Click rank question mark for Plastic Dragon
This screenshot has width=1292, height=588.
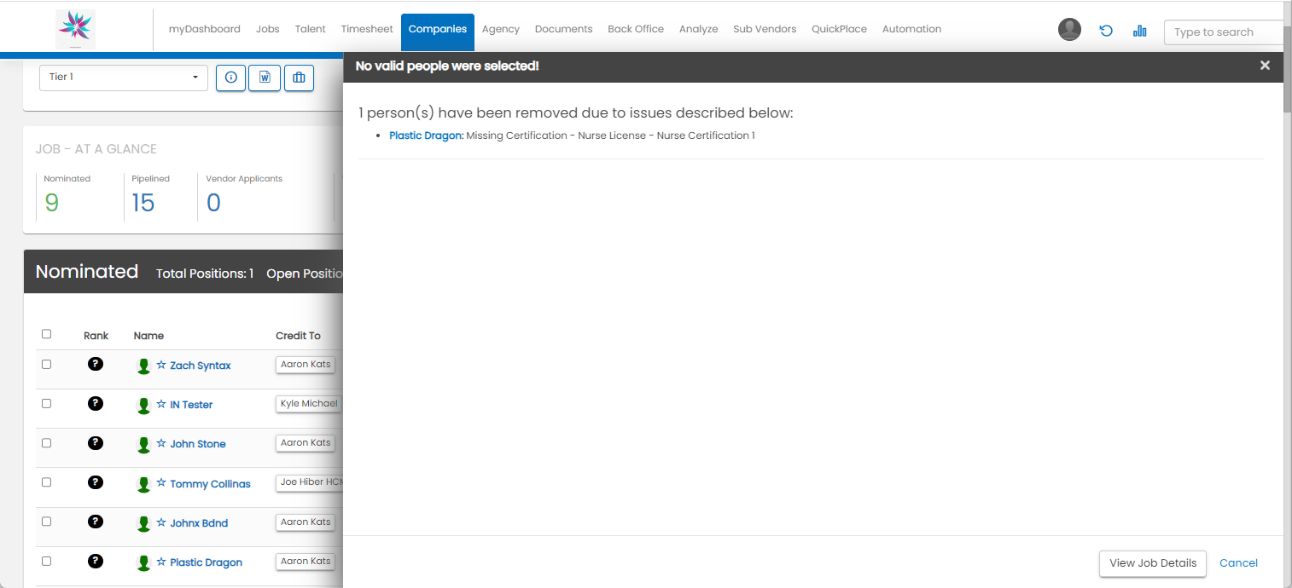96,561
